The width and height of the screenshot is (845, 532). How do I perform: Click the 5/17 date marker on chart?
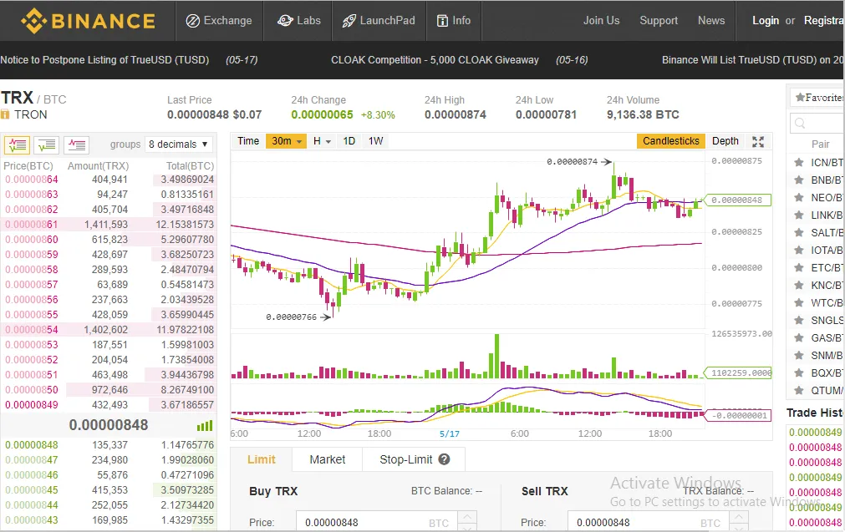pos(450,433)
